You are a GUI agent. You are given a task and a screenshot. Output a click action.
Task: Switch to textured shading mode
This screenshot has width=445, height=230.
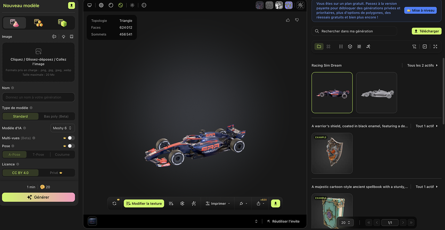tap(121, 5)
